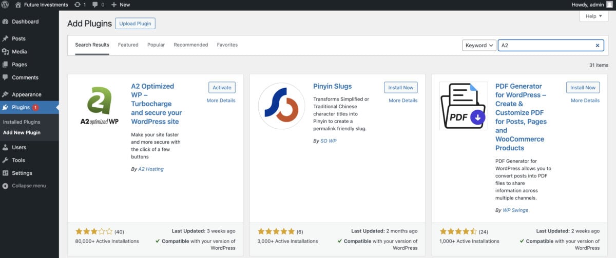Switch to the Popular tab
This screenshot has height=258, width=616.
[x=156, y=45]
